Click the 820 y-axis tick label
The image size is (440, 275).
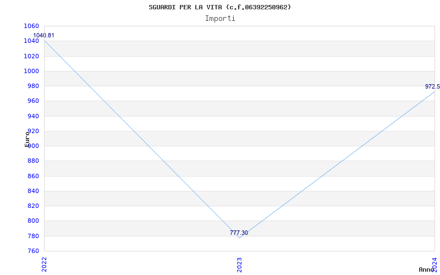[33, 206]
